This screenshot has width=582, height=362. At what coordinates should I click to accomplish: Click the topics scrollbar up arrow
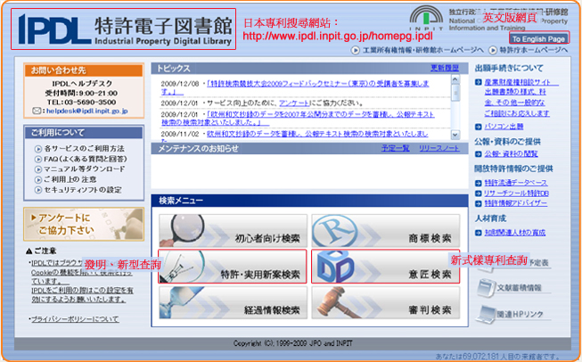(x=455, y=79)
